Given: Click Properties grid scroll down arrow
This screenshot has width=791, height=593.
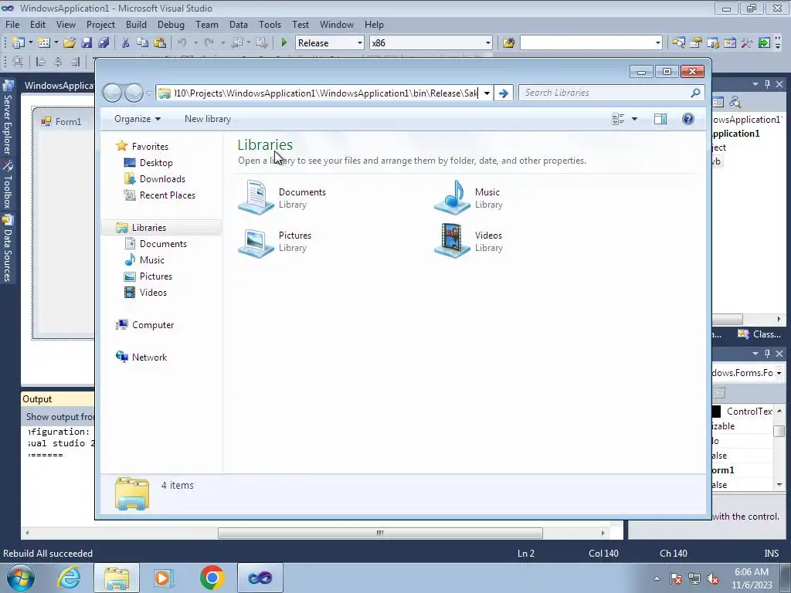Looking at the screenshot, I should [x=779, y=485].
